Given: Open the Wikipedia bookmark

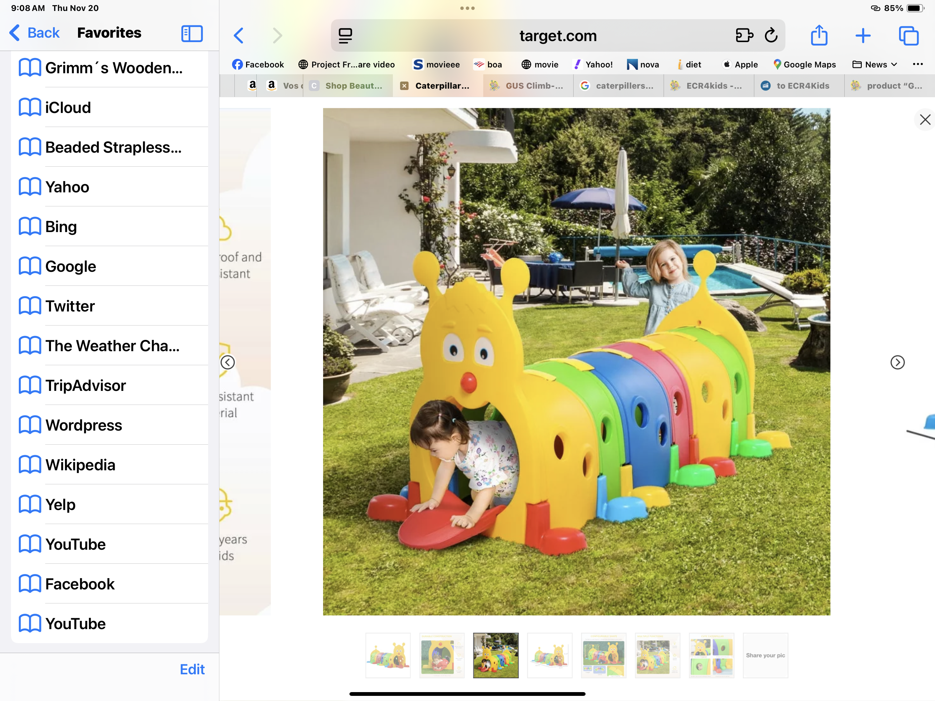Looking at the screenshot, I should (80, 465).
